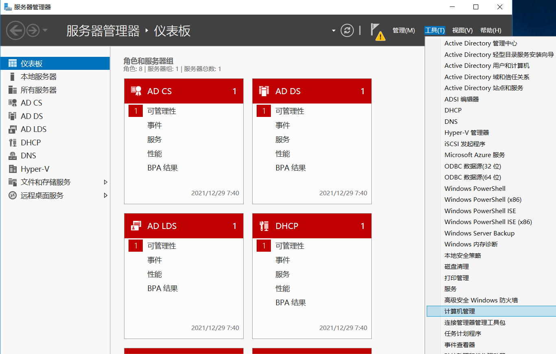Image resolution: width=556 pixels, height=354 pixels.
Task: Click the AD DS sidebar icon
Action: pyautogui.click(x=13, y=116)
